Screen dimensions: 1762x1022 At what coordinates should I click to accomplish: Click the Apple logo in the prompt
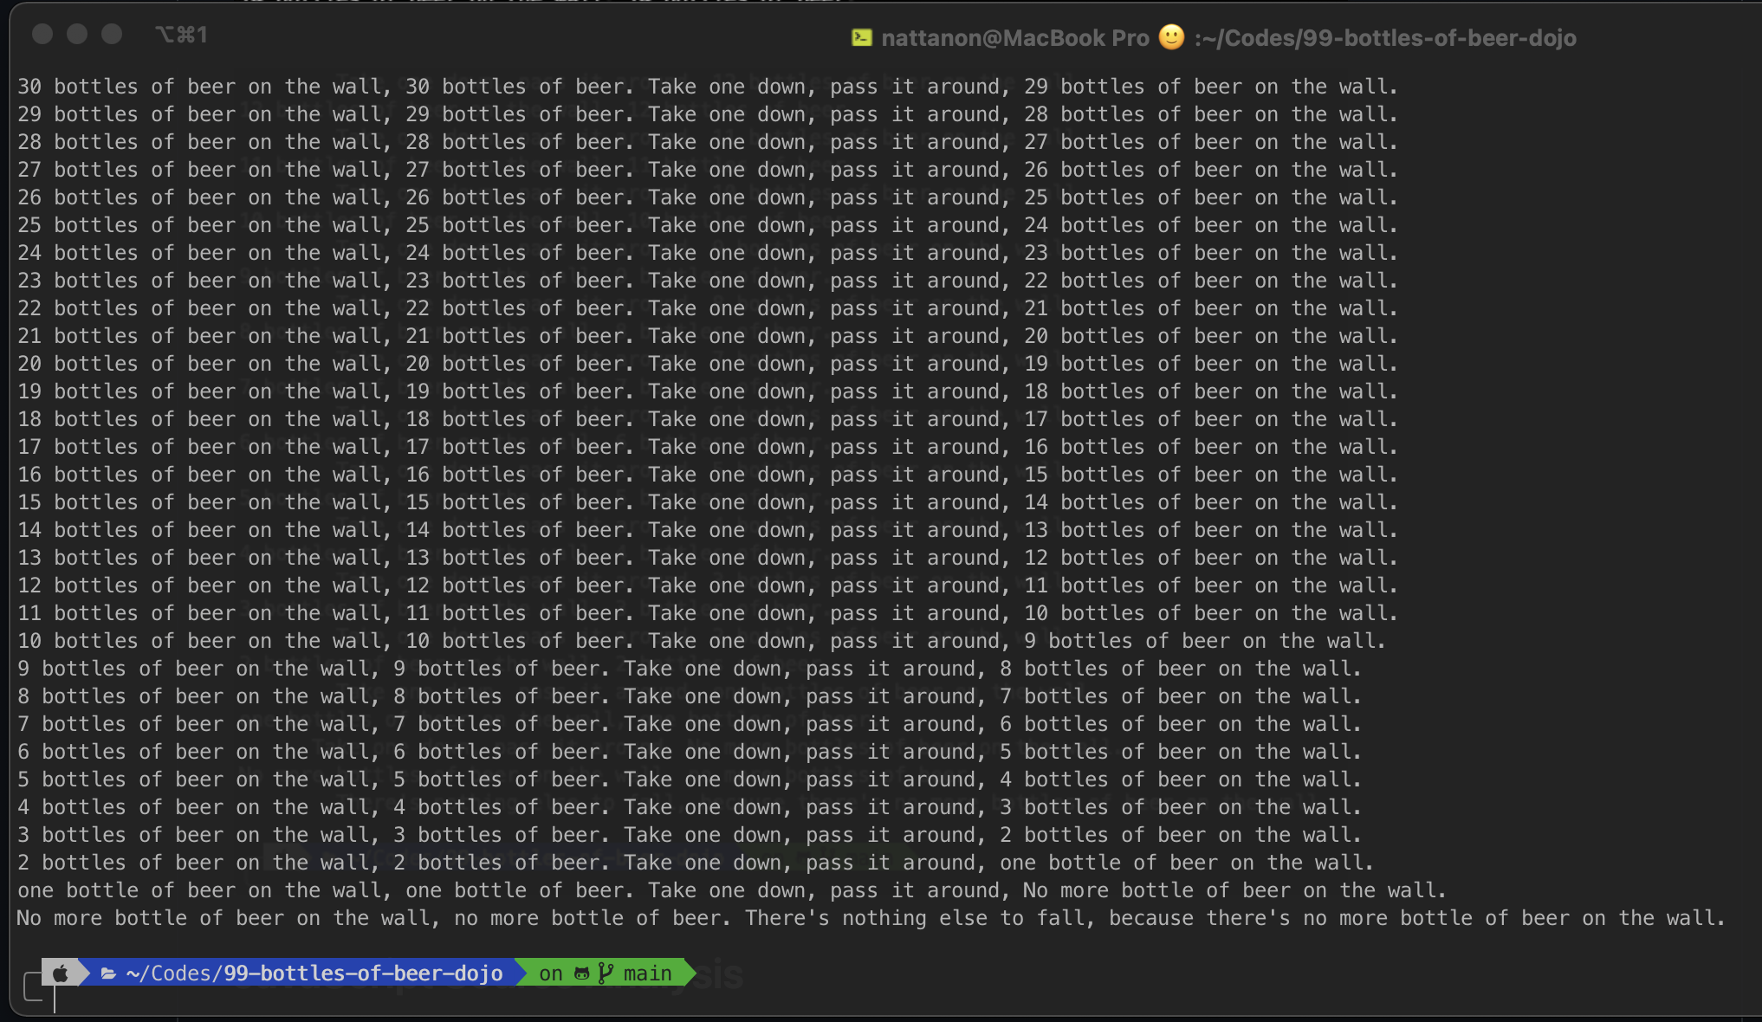60,973
